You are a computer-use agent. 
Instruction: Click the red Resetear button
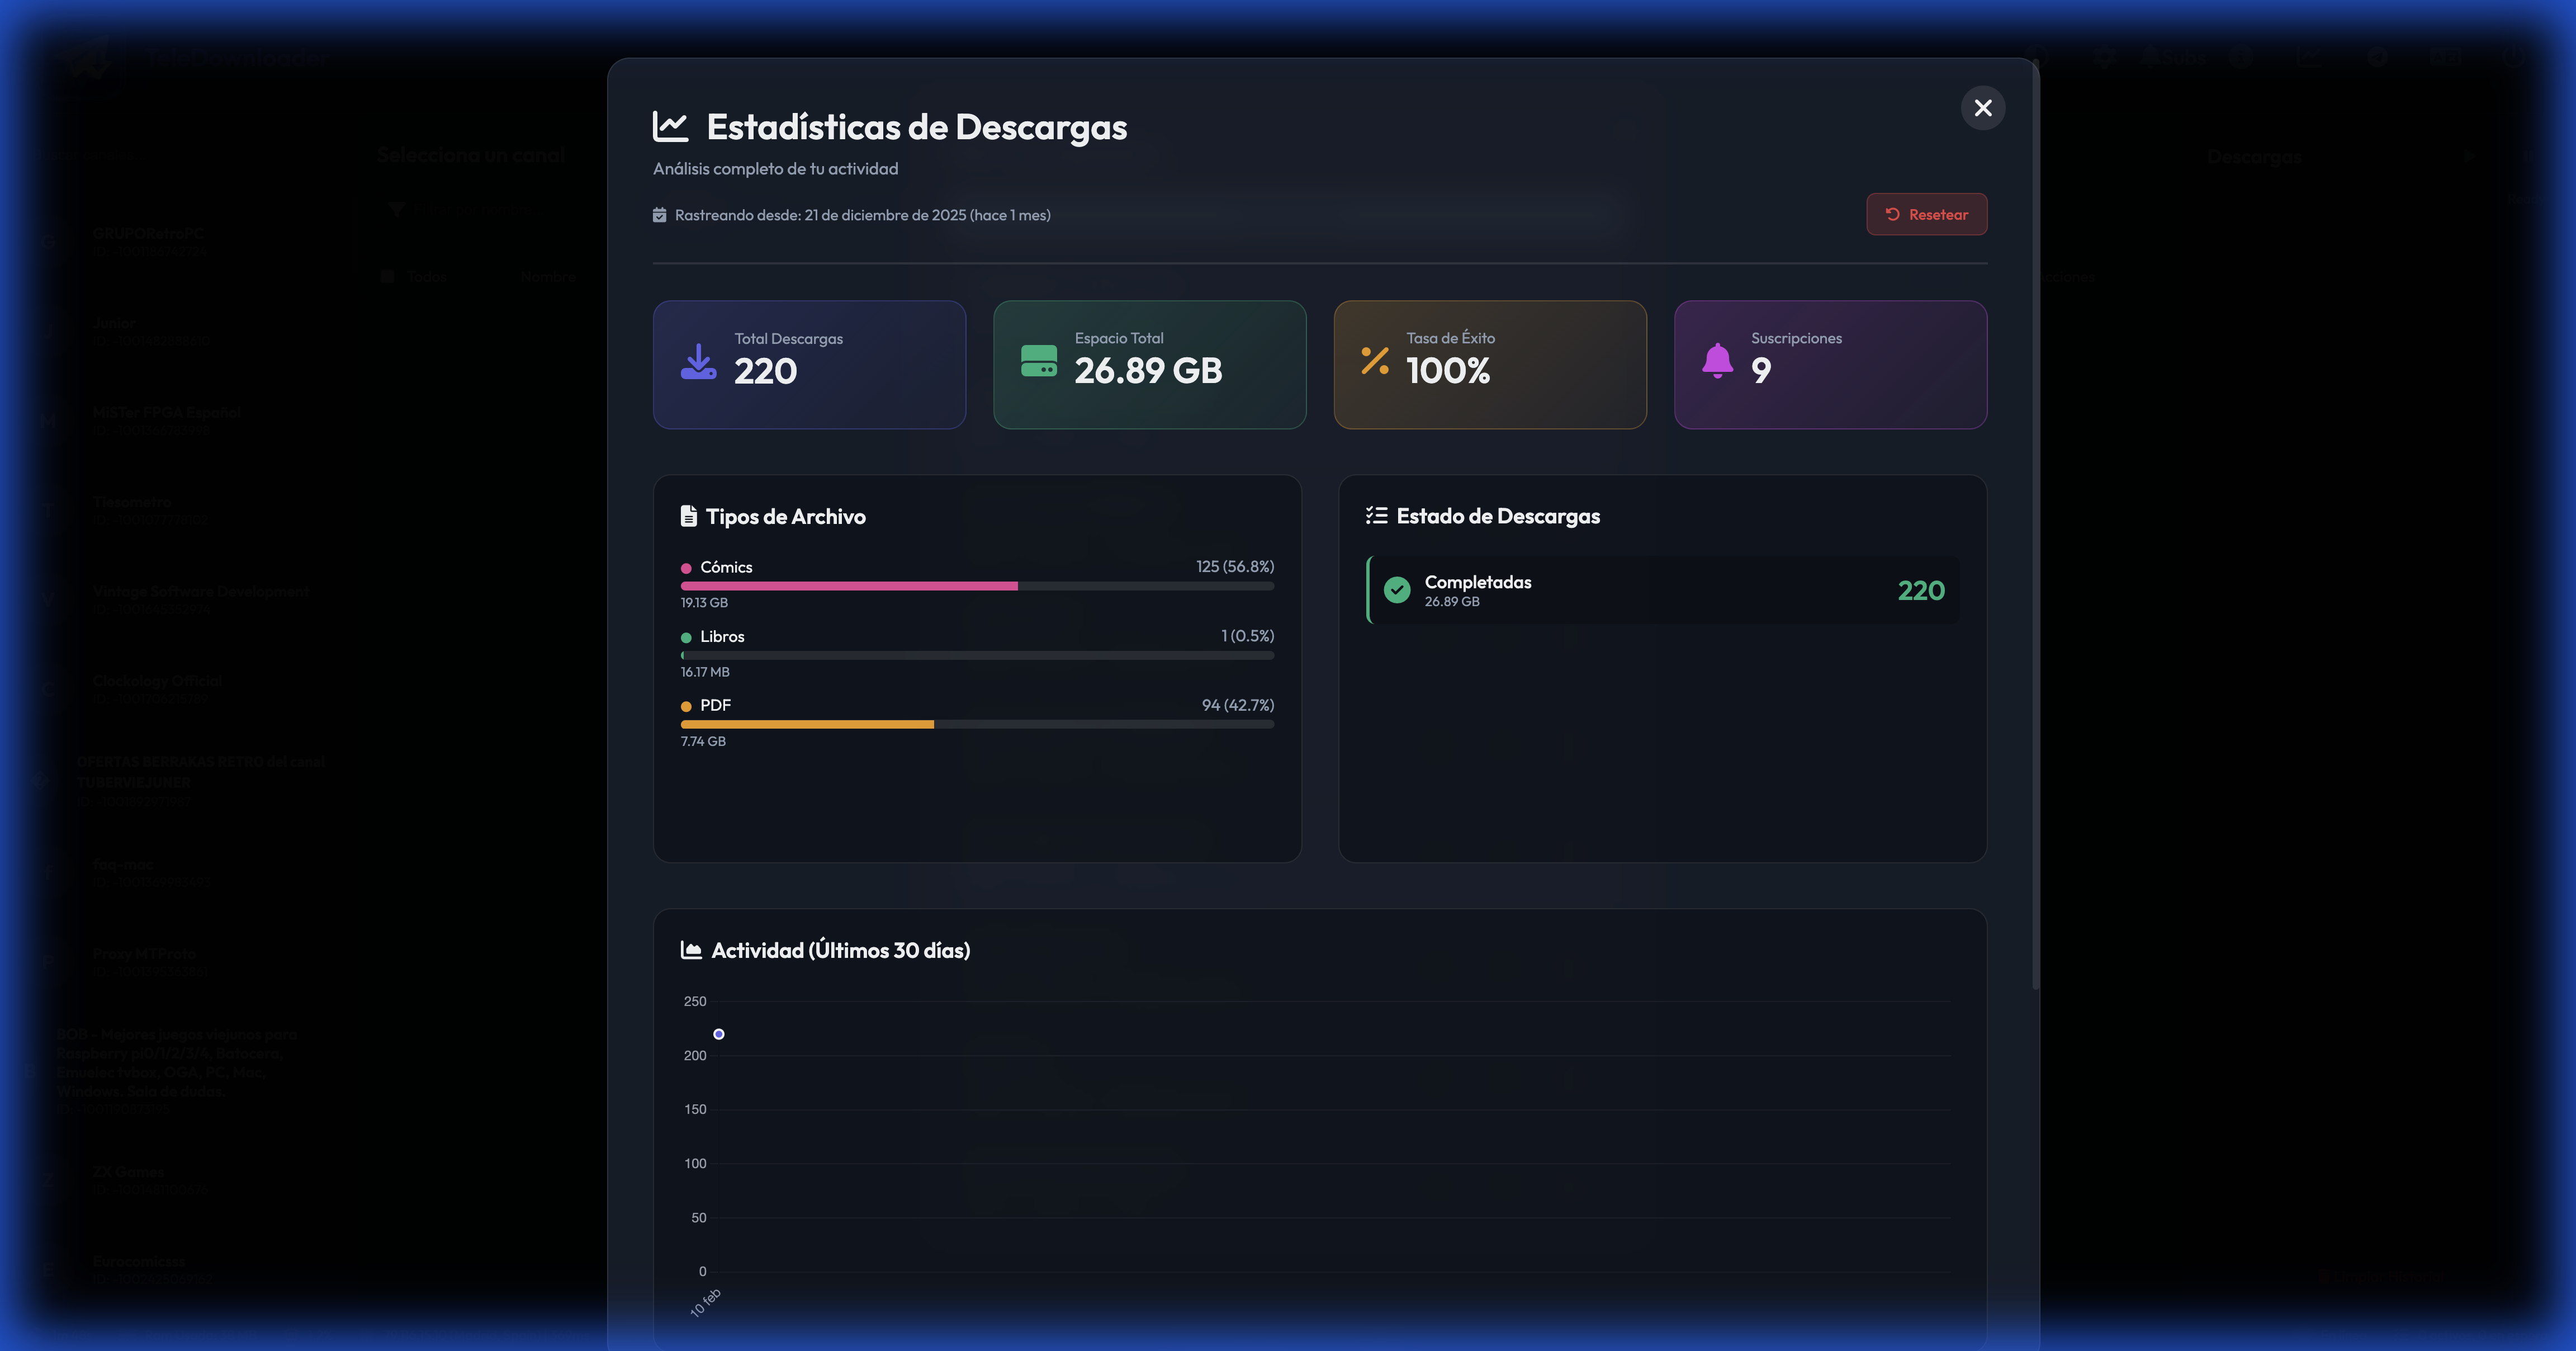[1926, 215]
